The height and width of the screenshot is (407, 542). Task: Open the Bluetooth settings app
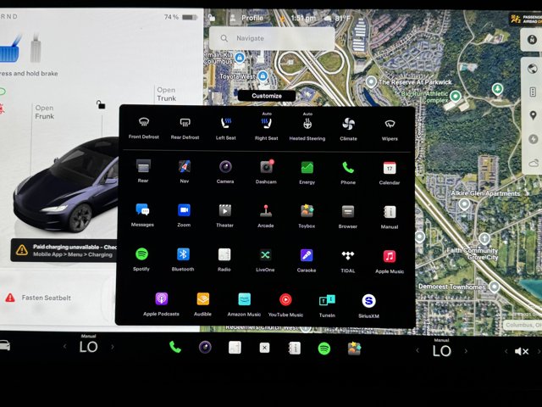coord(183,259)
